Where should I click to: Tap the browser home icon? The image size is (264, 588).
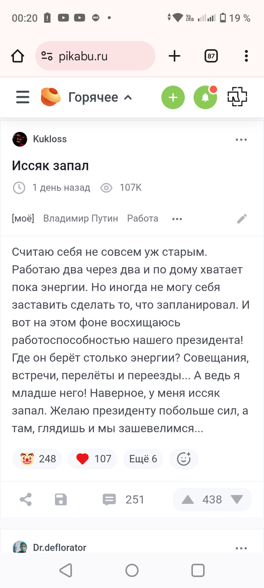(x=18, y=56)
